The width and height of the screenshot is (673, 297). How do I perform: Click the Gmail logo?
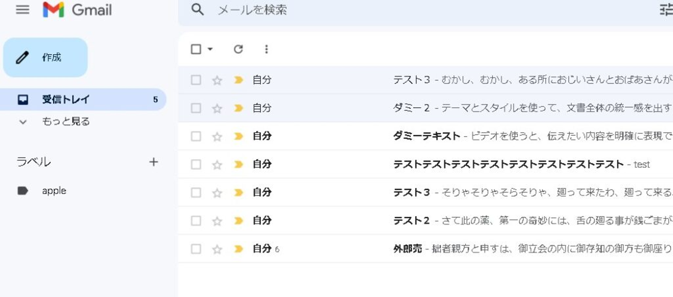coord(78,10)
